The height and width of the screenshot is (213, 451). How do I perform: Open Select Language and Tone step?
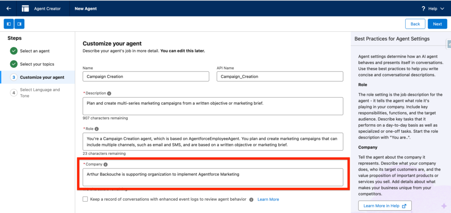[40, 93]
